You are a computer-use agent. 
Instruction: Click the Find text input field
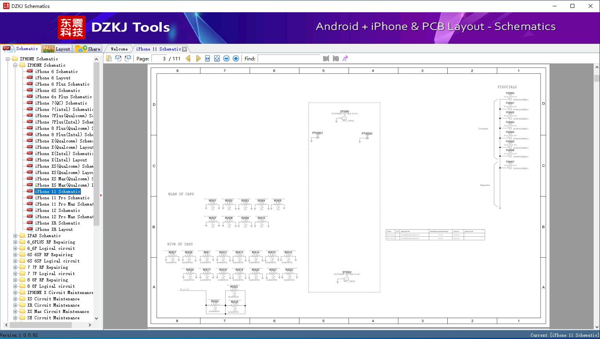click(x=289, y=58)
